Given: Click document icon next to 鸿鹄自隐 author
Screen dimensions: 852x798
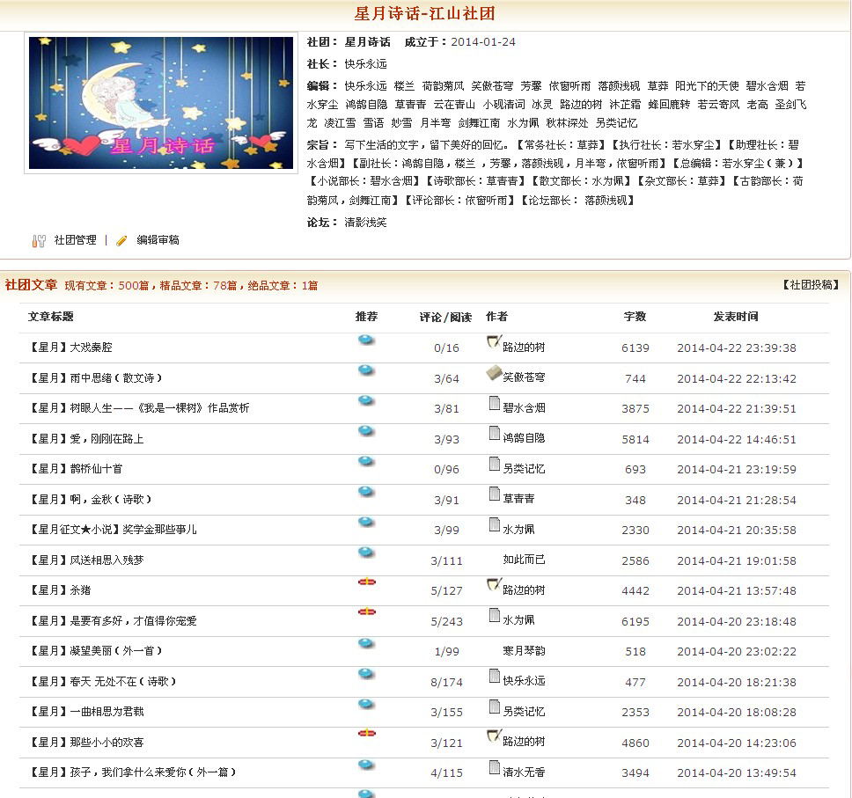Looking at the screenshot, I should (495, 433).
